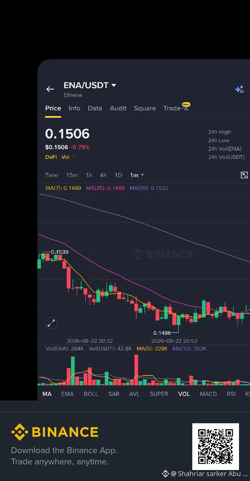Tap the MA(25): 0.1498 label
250x481 pixels.
tap(105, 188)
